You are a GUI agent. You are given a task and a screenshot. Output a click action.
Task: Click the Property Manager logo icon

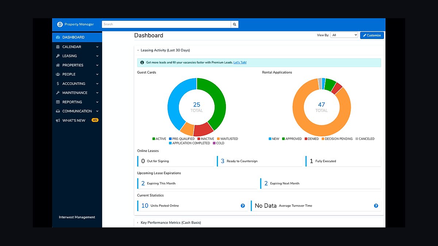coord(60,24)
